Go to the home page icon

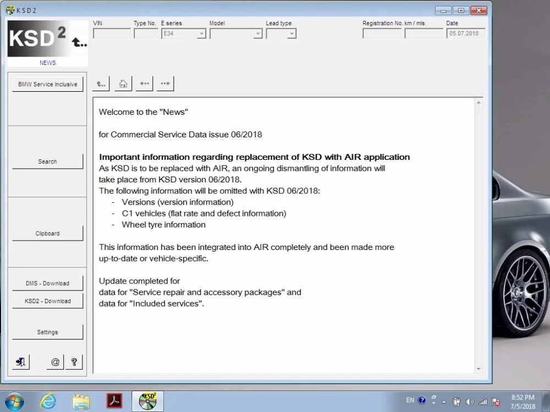coord(123,83)
